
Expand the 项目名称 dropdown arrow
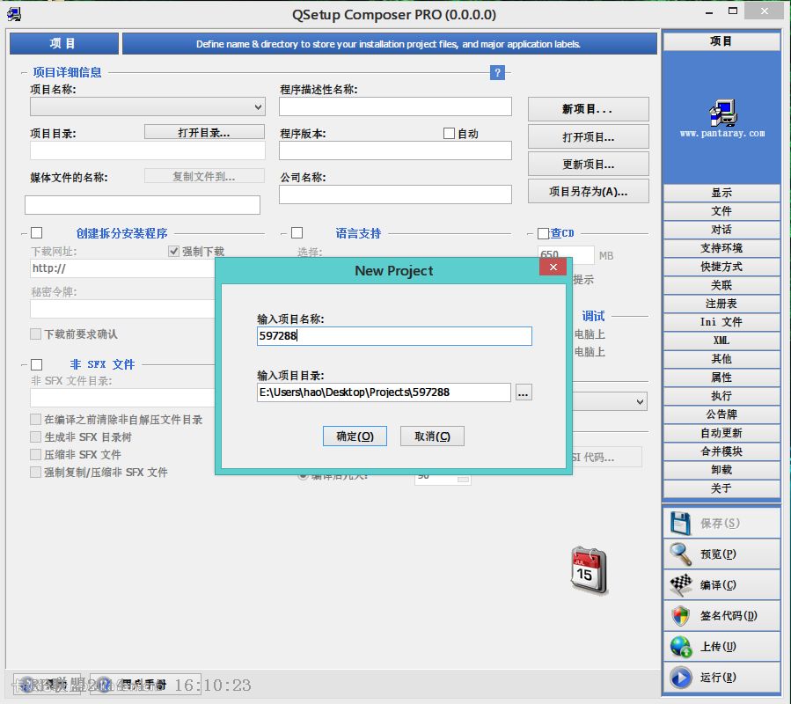[x=259, y=106]
